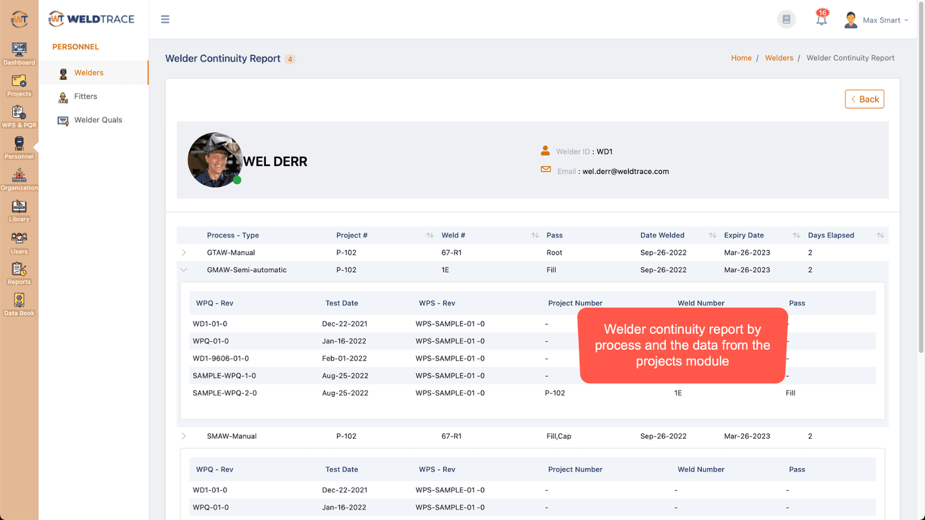Open the Organization module icon
Viewport: 925px width, 520px height.
click(x=19, y=179)
